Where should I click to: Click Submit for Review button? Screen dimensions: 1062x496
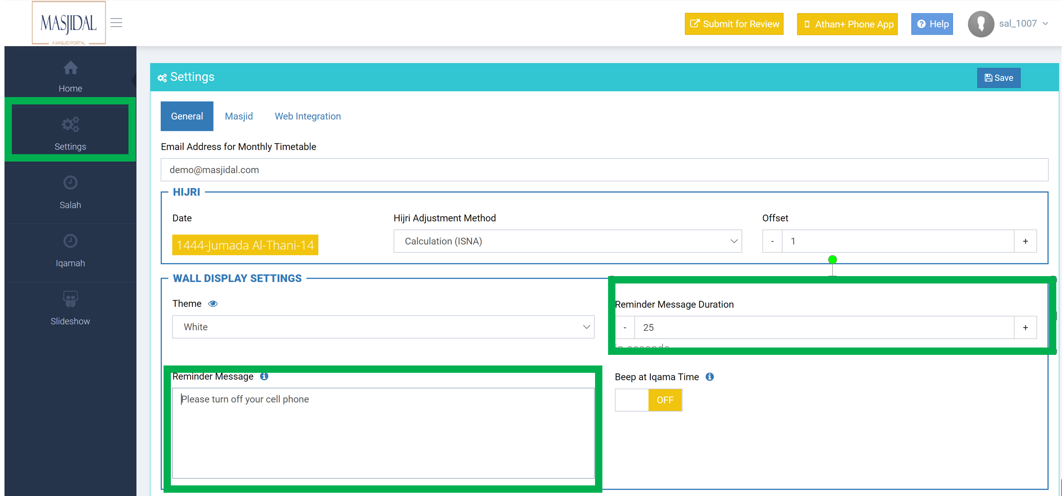734,24
